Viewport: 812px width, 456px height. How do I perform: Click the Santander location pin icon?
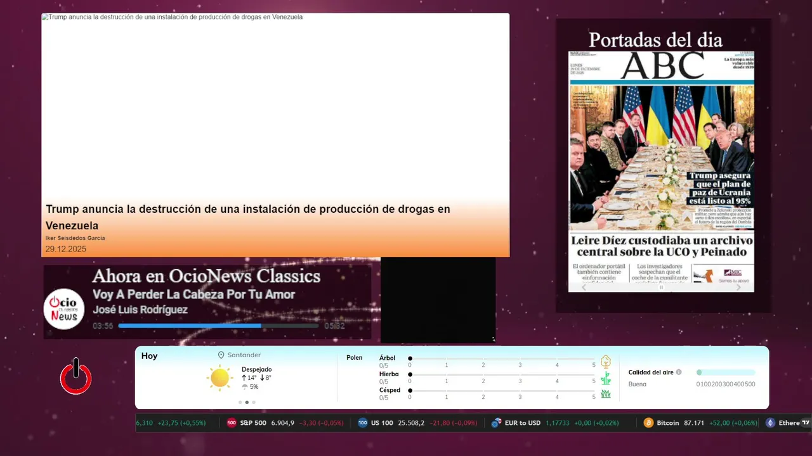(x=221, y=355)
